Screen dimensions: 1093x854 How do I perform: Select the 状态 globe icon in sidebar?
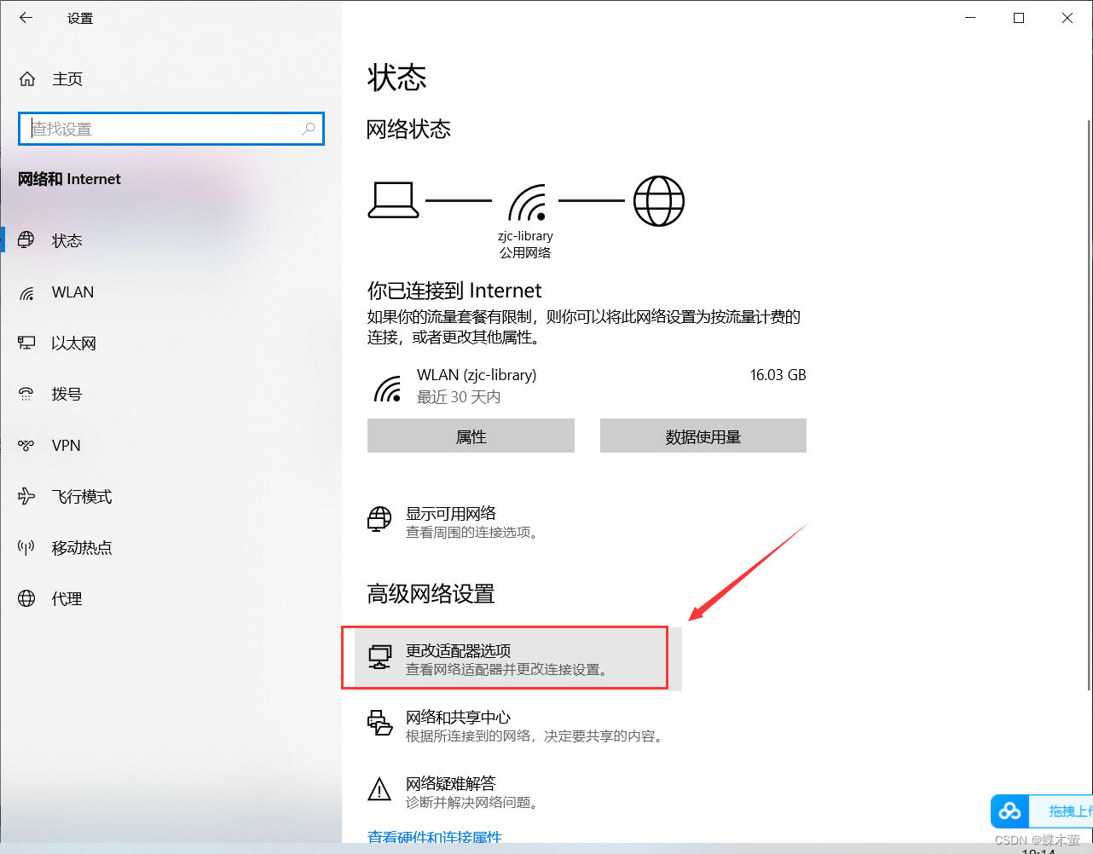click(x=26, y=240)
